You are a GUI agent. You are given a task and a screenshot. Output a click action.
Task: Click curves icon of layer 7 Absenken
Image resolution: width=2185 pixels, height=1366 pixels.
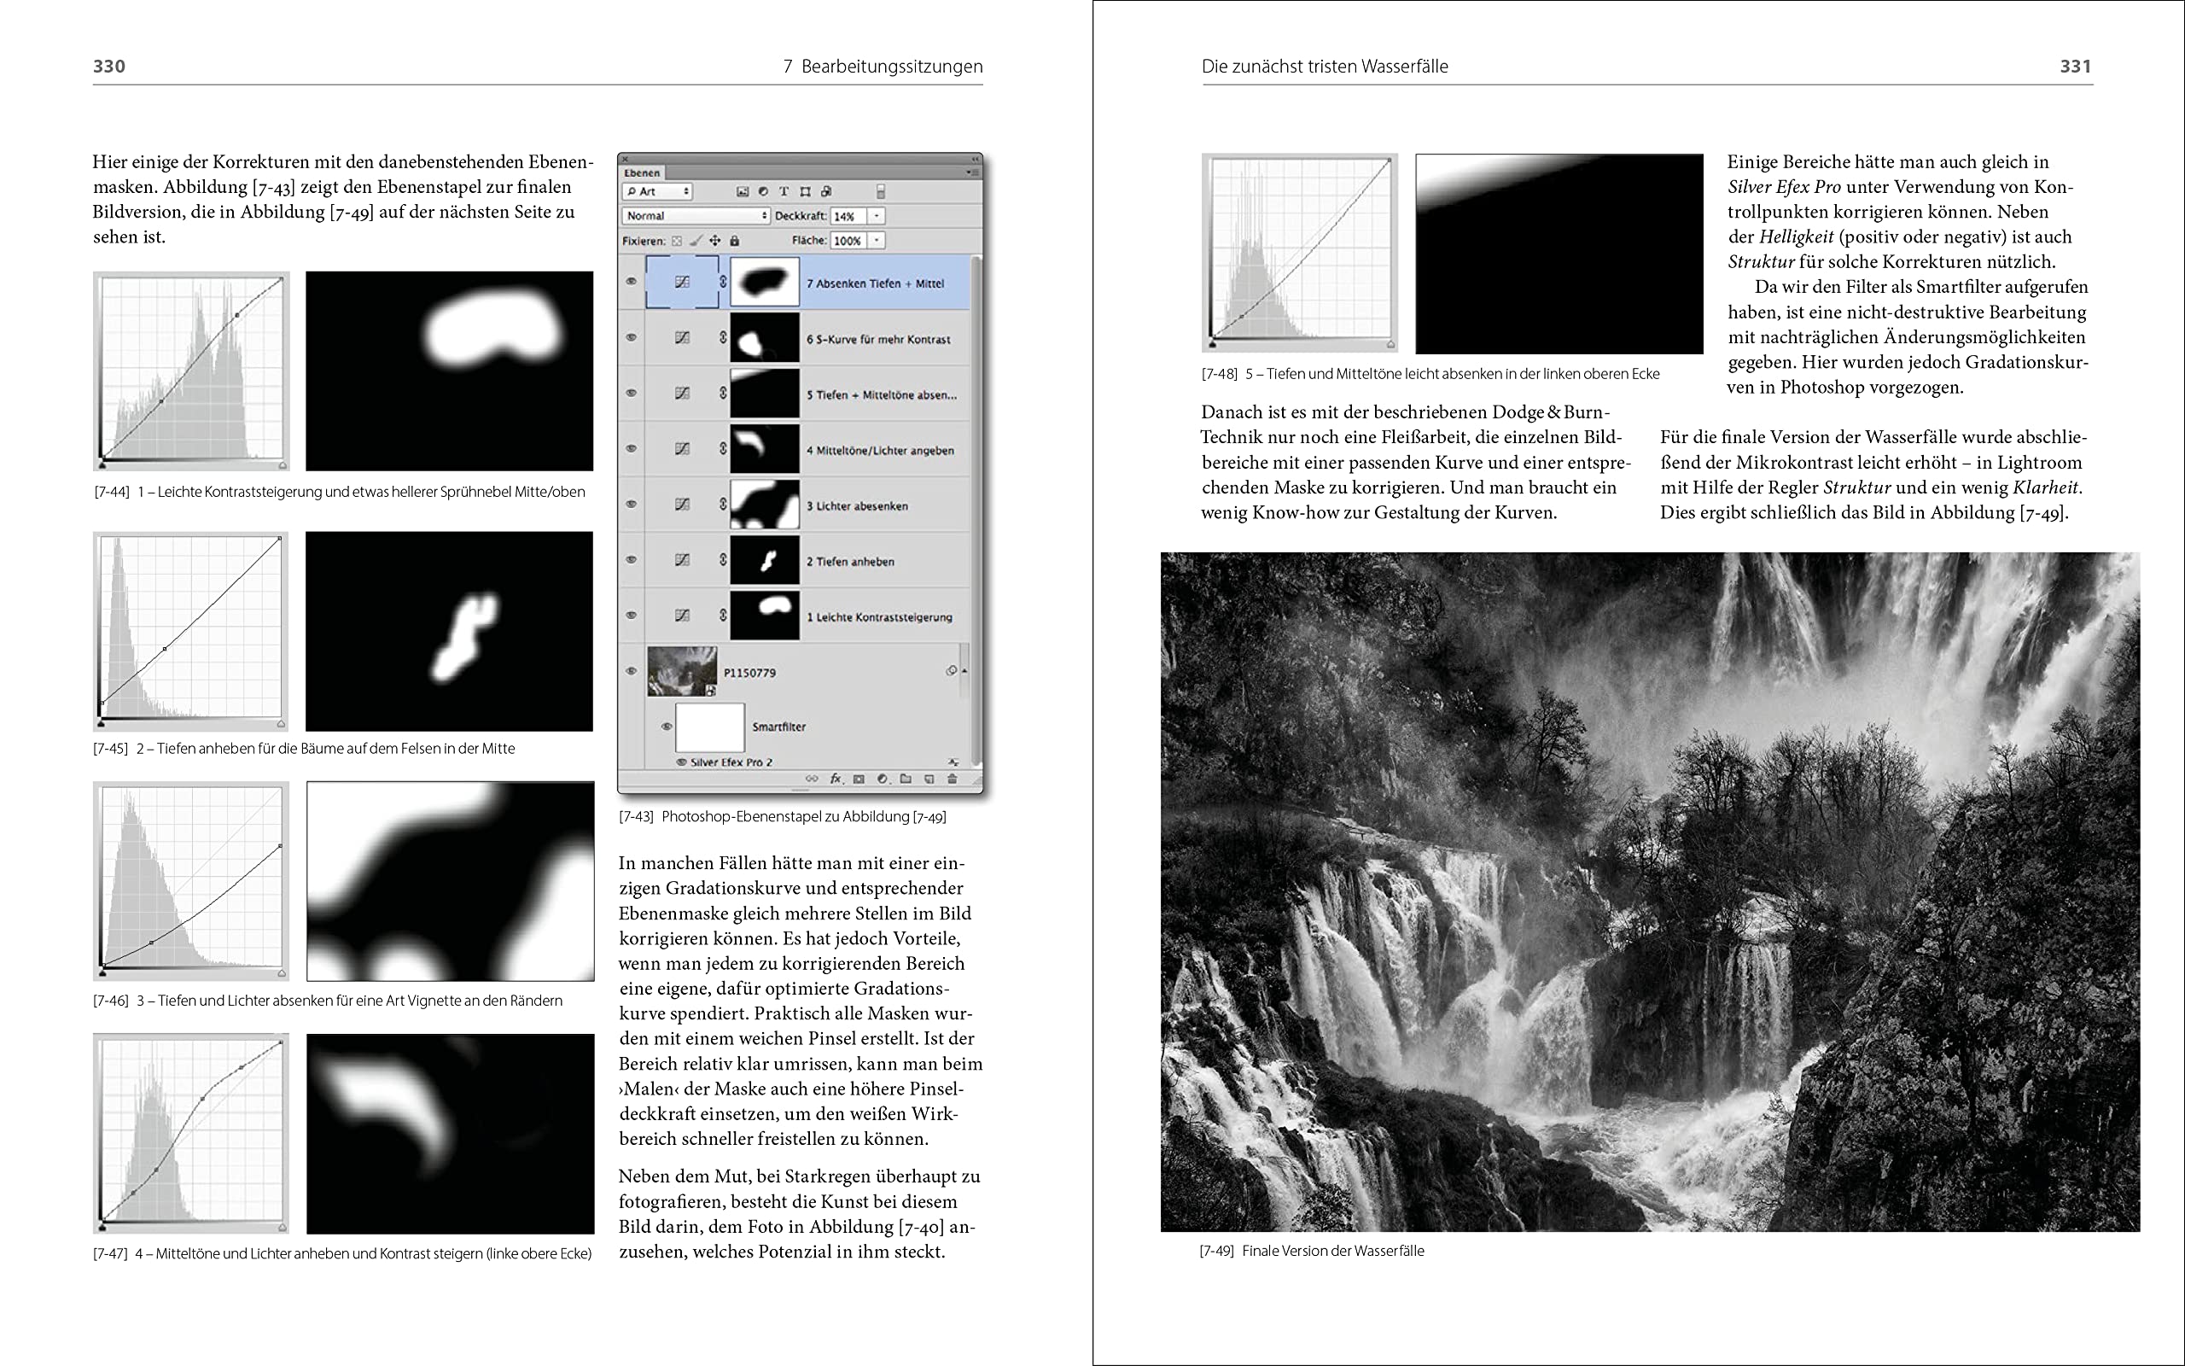point(683,282)
